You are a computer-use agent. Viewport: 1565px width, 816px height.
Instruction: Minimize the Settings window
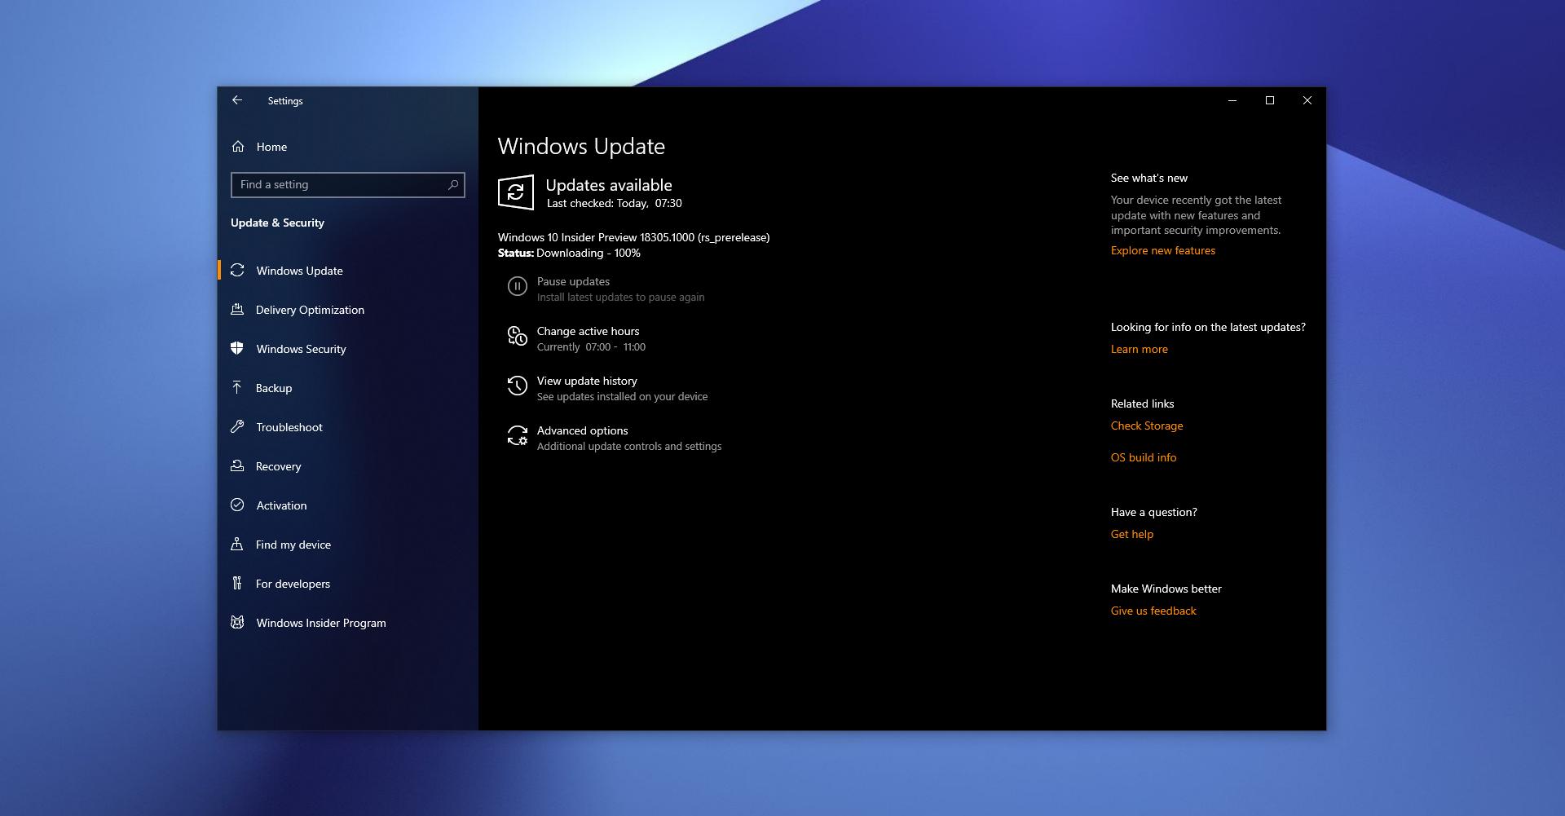coord(1232,100)
